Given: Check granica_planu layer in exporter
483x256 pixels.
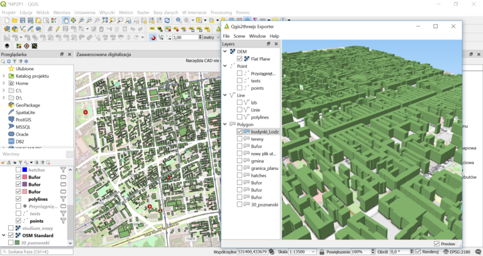Looking at the screenshot, I should click(x=240, y=168).
